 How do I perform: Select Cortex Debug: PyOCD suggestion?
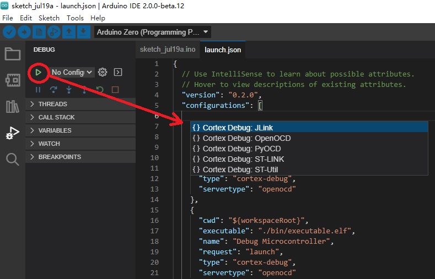pos(309,149)
